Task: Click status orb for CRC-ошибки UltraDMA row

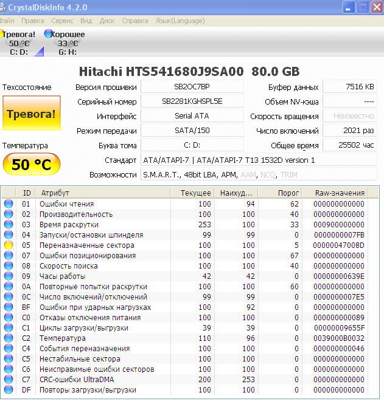Action: coord(9,380)
